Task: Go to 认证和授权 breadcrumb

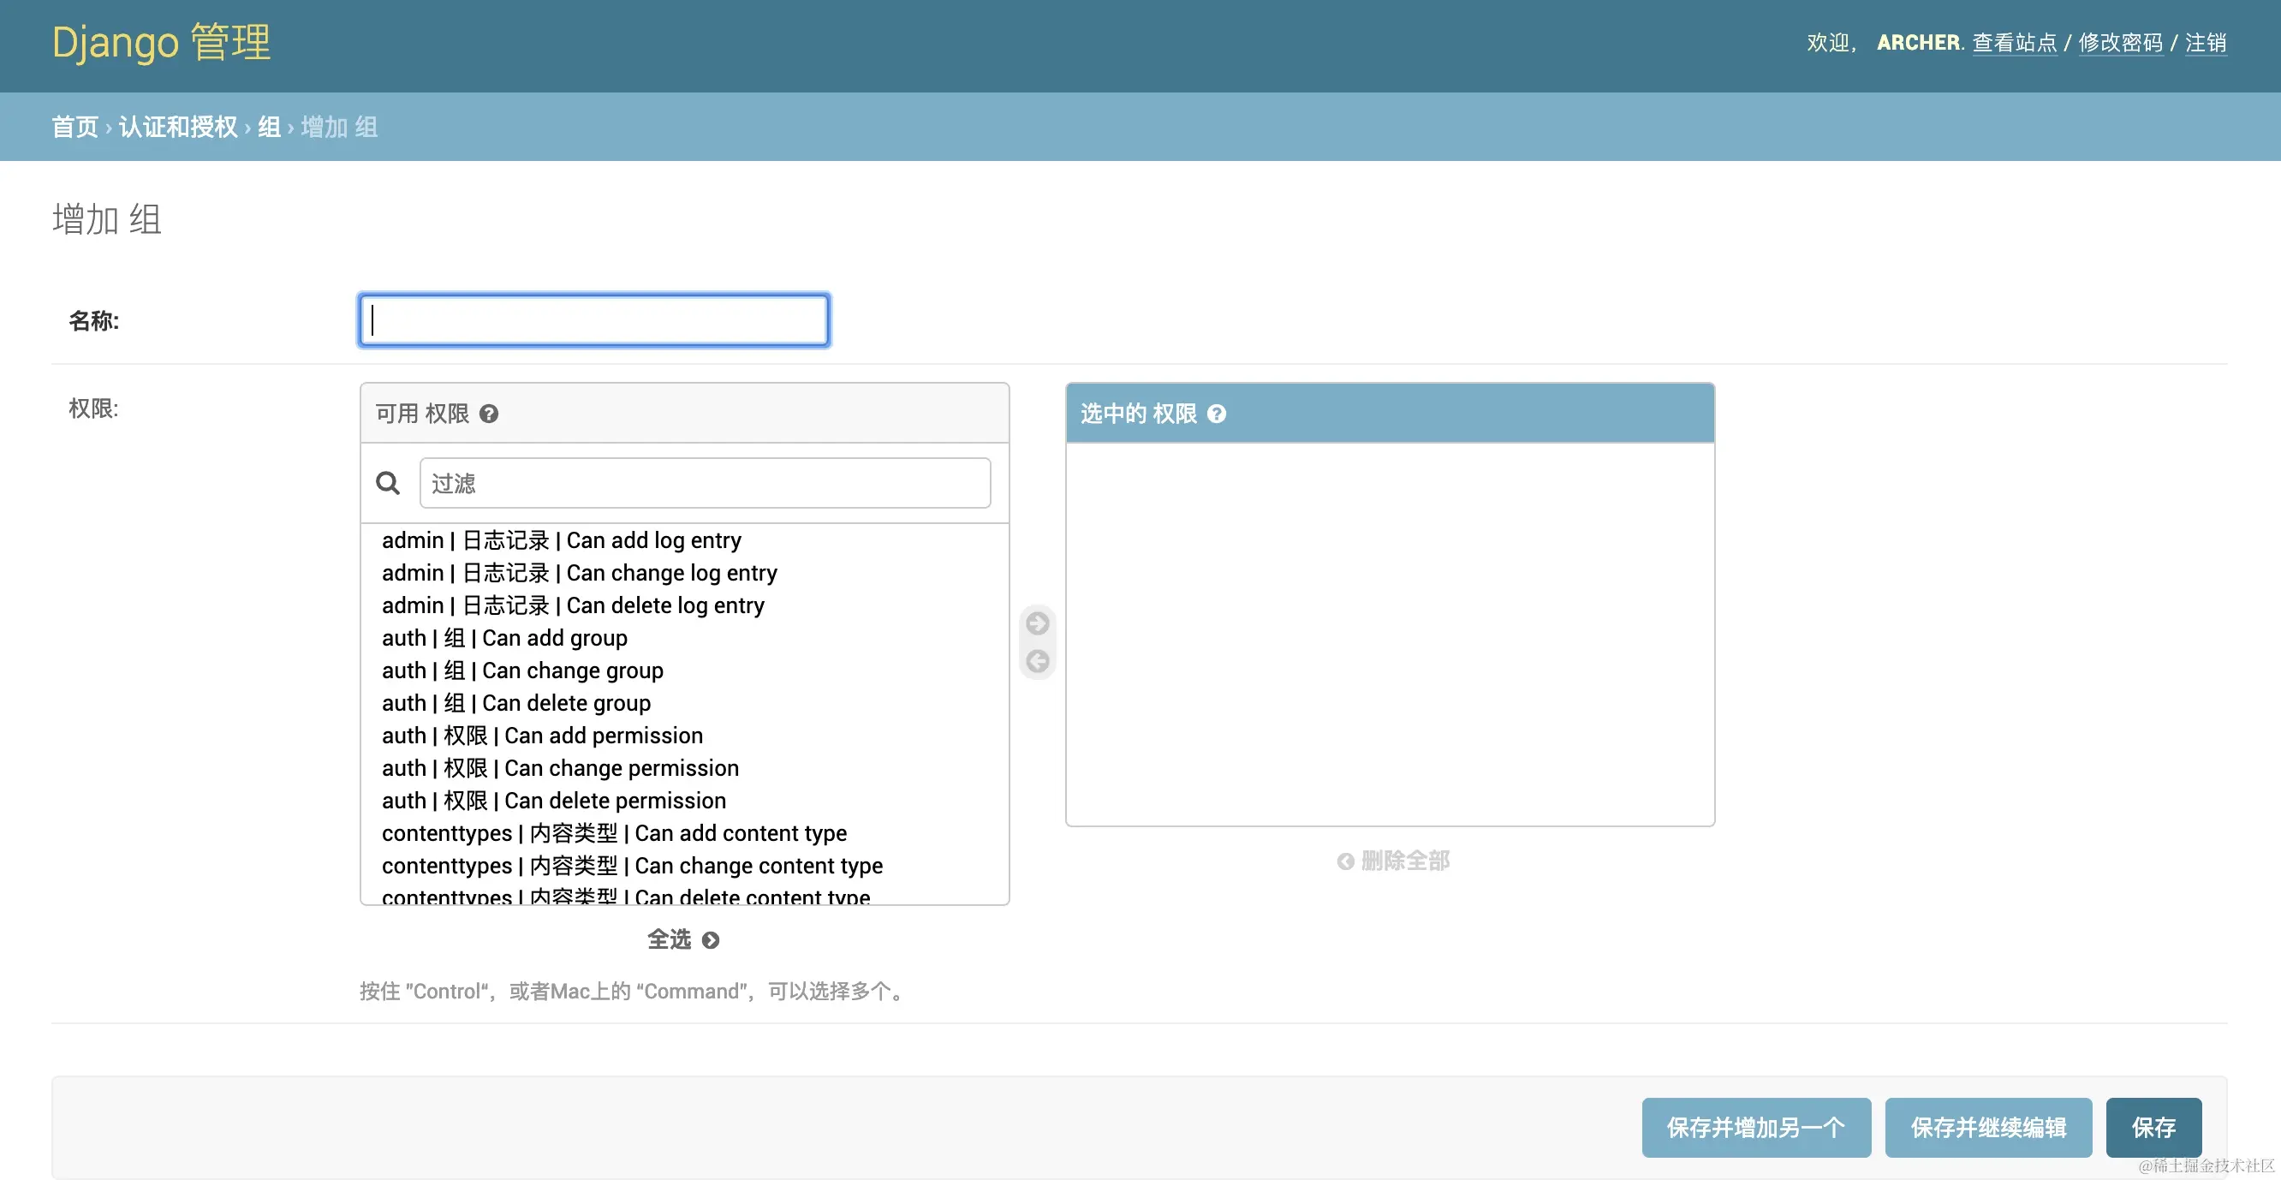Action: [x=178, y=127]
